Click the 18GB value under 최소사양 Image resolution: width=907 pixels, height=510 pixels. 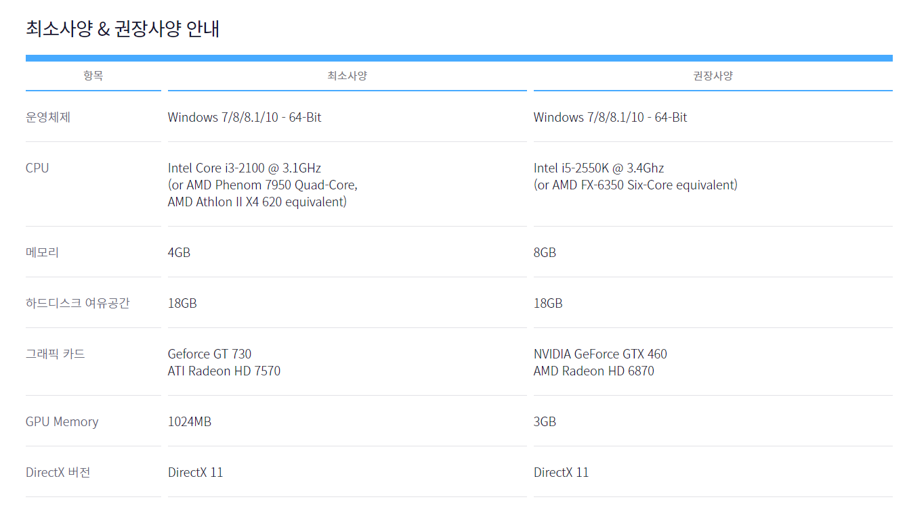(x=182, y=303)
